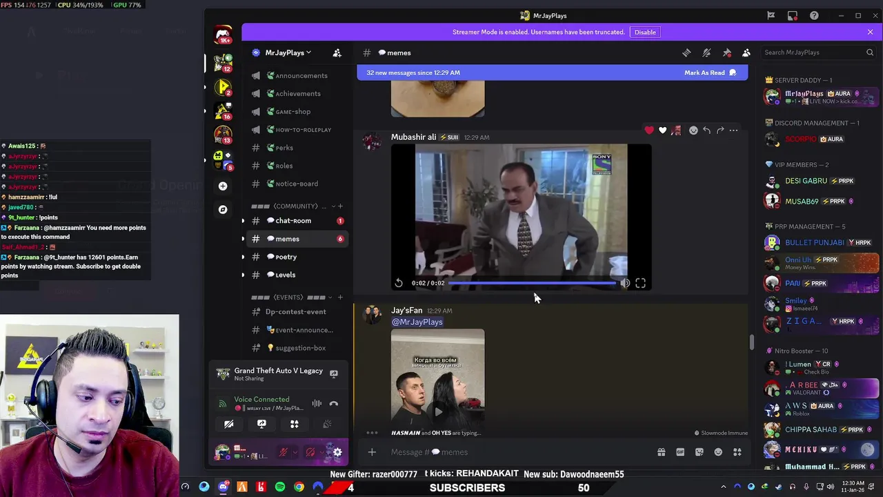
Task: Make the video fullscreen
Action: (x=640, y=283)
